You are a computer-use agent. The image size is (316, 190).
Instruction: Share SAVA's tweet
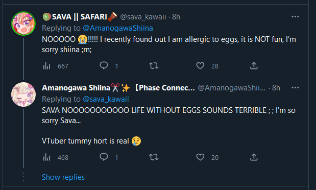[x=254, y=65]
